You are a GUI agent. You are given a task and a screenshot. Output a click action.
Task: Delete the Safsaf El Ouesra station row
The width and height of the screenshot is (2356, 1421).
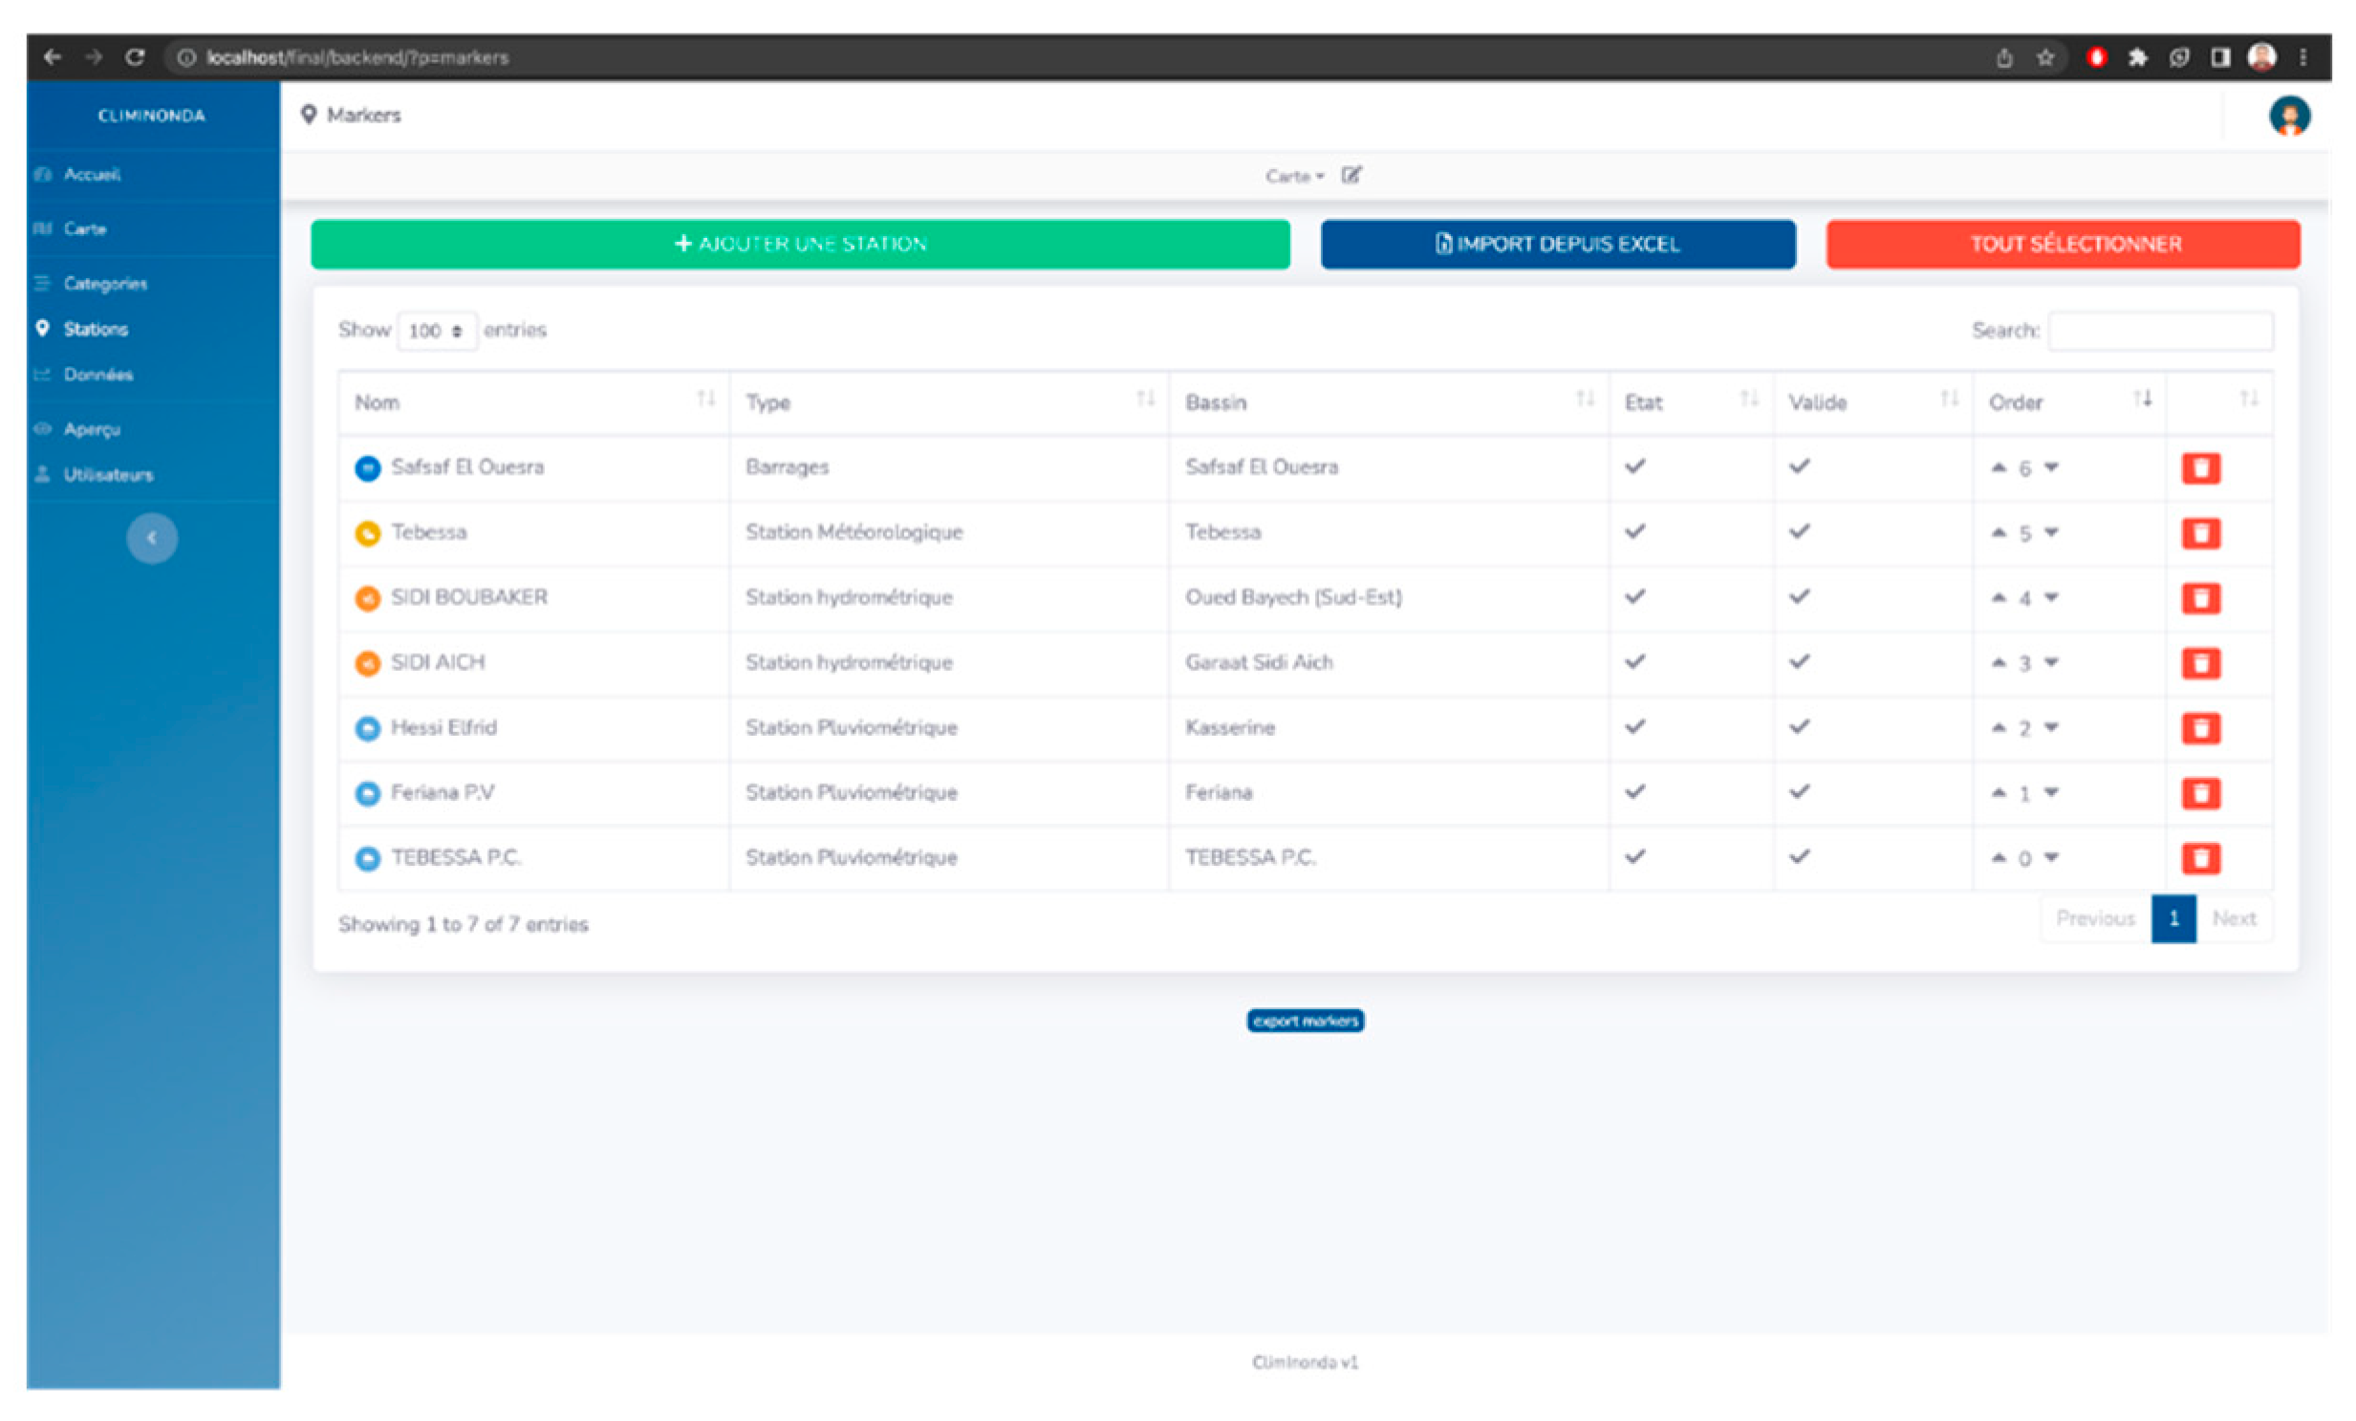coord(2200,467)
